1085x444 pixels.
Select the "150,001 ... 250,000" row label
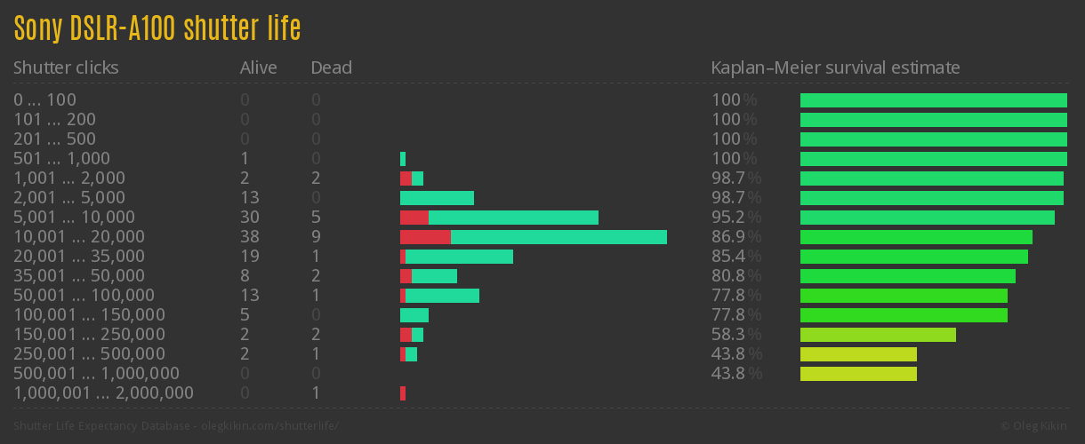click(89, 335)
